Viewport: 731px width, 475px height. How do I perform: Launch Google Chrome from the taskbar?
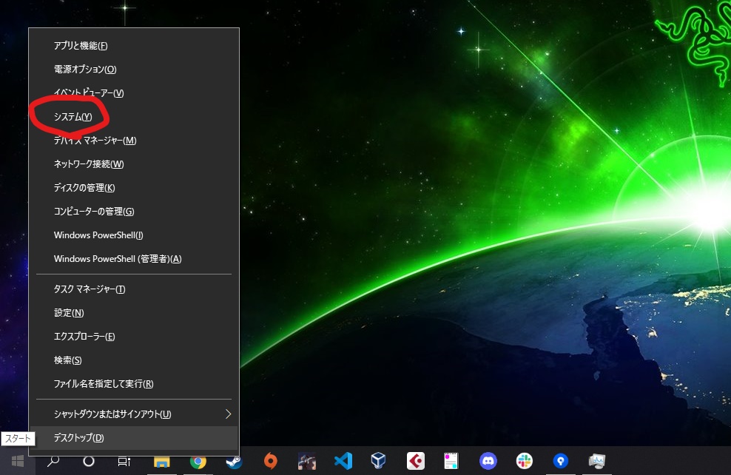198,461
